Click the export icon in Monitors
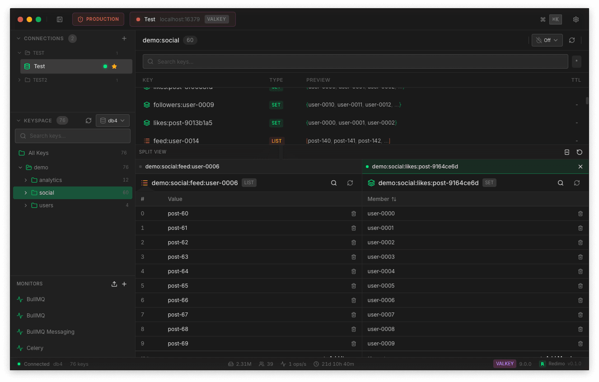The height and width of the screenshot is (382, 599). [114, 284]
